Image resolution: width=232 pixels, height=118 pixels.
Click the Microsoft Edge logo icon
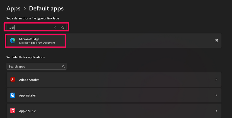(x=13, y=41)
